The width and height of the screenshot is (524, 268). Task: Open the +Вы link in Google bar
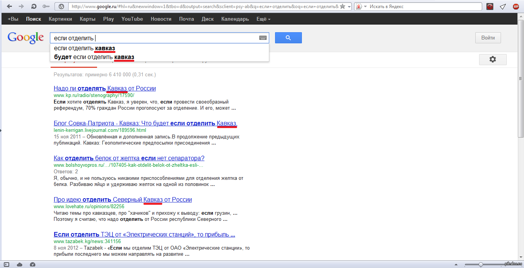(13, 19)
